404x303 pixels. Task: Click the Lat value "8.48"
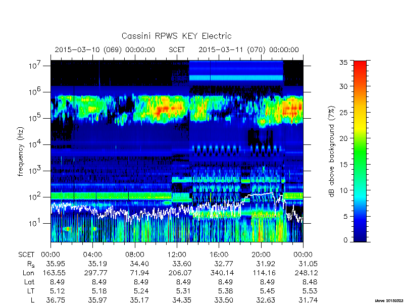coord(310,282)
